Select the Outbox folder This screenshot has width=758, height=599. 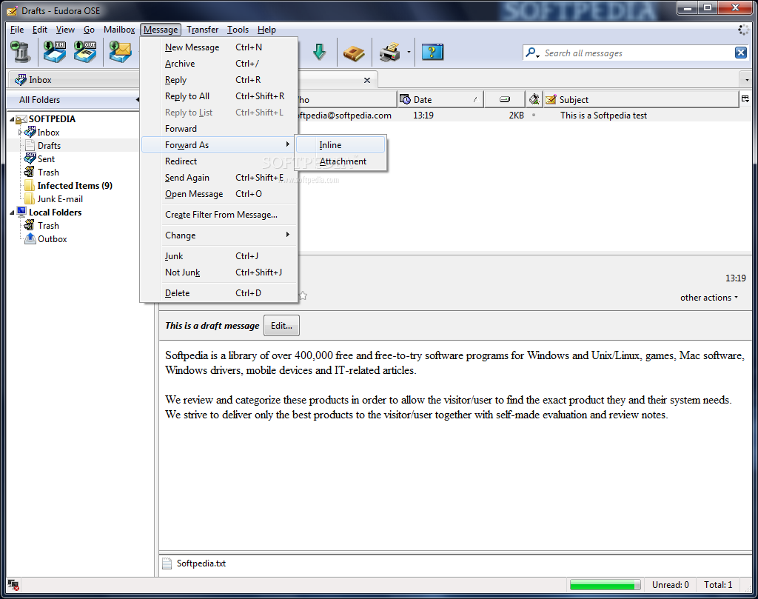click(53, 239)
